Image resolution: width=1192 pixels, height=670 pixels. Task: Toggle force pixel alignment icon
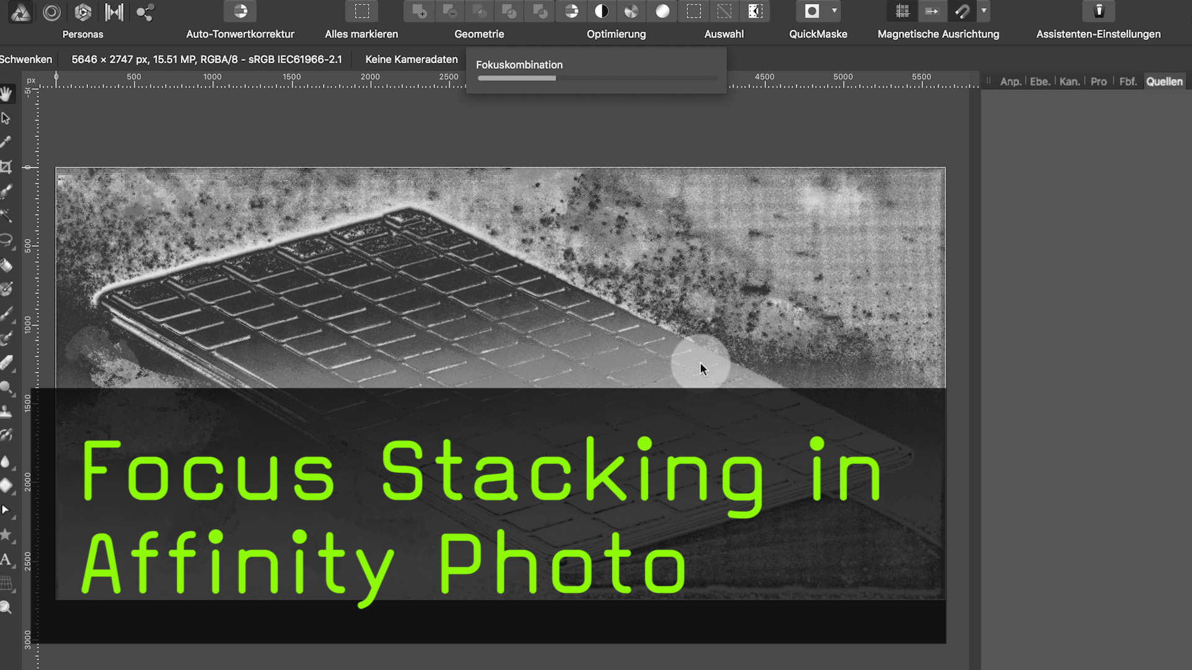point(932,11)
